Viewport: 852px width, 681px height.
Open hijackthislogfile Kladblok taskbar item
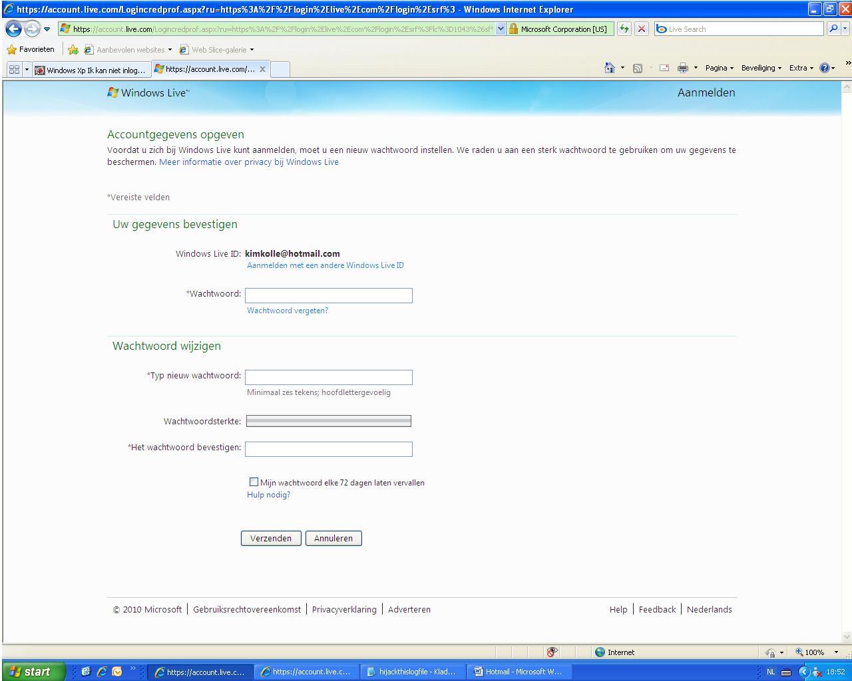pos(413,672)
